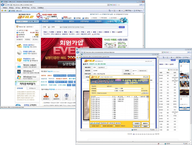This screenshot has height=145, width=192.
Task: Click Back arrow in second Internet Explorer window
Action: click(78, 52)
